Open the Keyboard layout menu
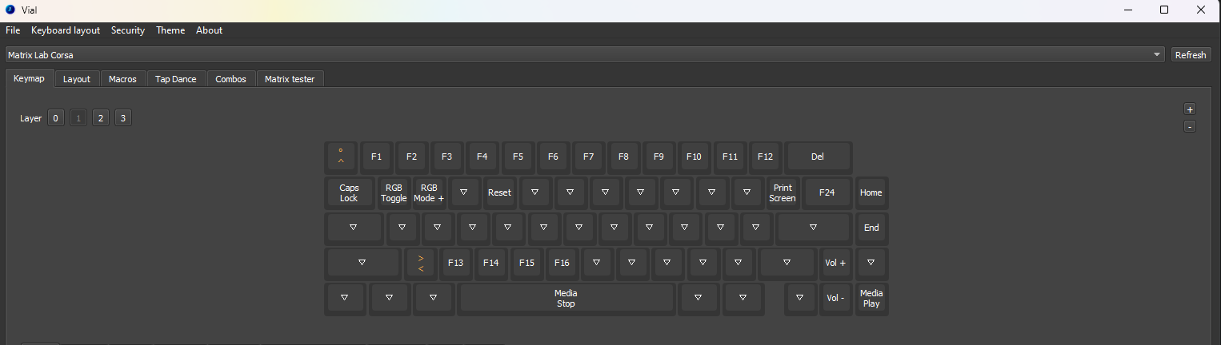The height and width of the screenshot is (345, 1221). (x=66, y=30)
